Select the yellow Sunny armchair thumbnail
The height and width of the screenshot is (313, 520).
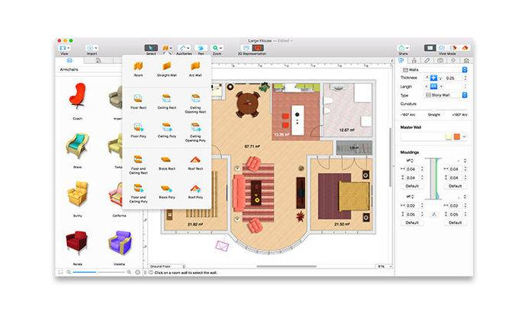pyautogui.click(x=78, y=194)
